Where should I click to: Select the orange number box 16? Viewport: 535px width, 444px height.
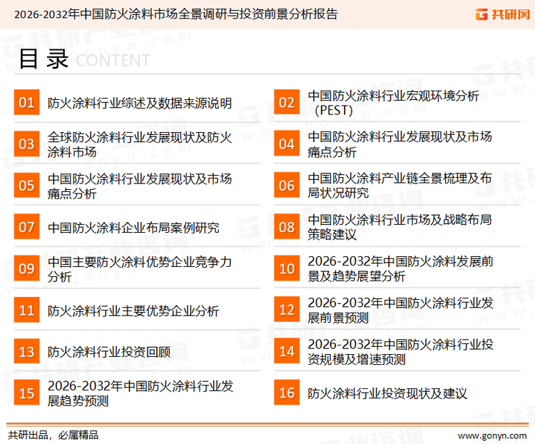[x=287, y=393]
